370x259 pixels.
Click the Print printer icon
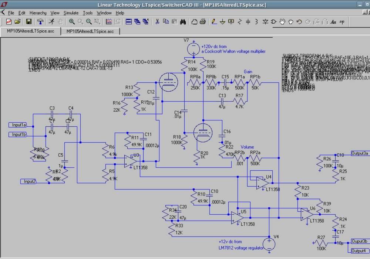point(203,22)
